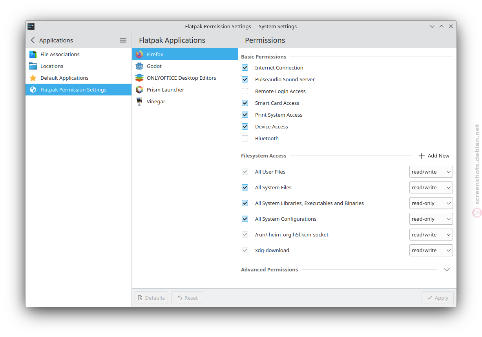Open access dropdown for xdg-download
This screenshot has width=482, height=337.
tap(431, 250)
